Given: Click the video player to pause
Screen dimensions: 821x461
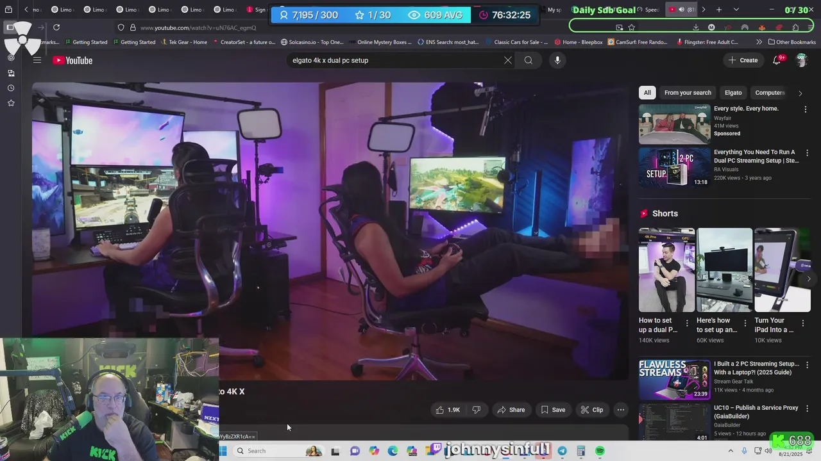Looking at the screenshot, I should point(330,230).
